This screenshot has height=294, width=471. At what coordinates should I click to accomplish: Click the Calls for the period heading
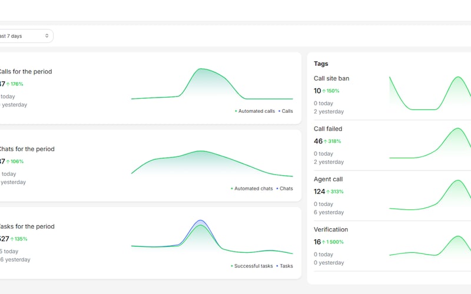25,71
